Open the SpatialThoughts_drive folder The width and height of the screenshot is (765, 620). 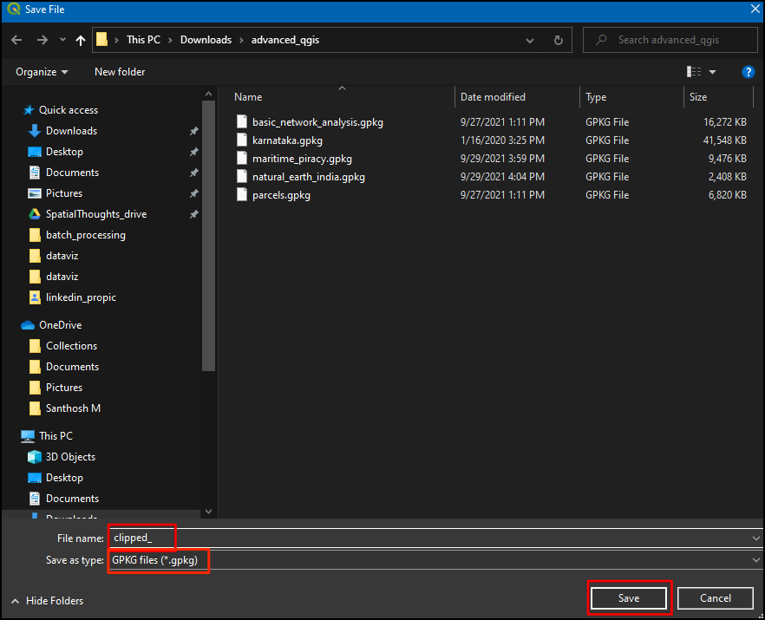[x=96, y=214]
